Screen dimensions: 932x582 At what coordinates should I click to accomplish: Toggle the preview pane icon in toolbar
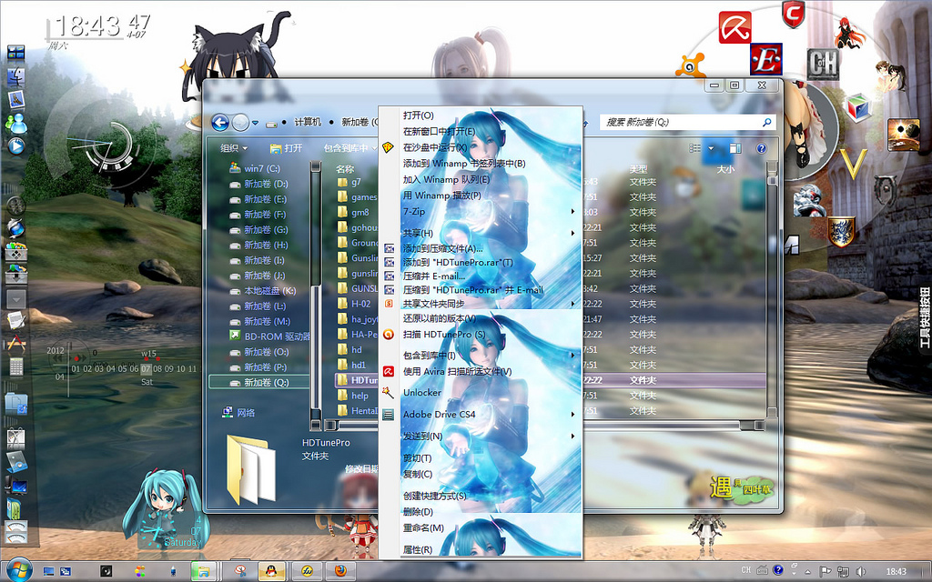coord(735,148)
